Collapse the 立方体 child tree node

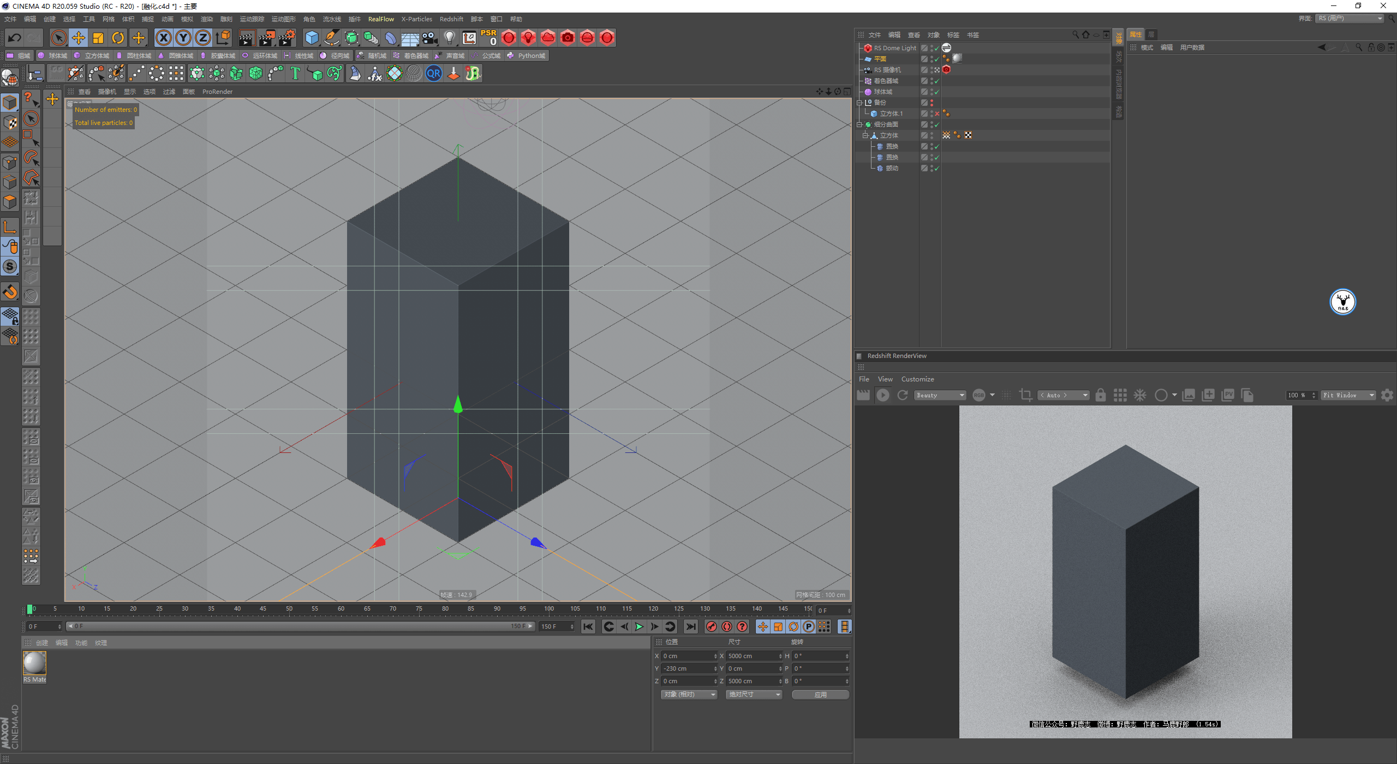click(x=865, y=135)
